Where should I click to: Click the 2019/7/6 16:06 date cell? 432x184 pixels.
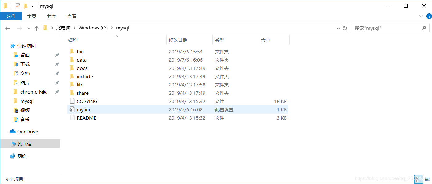pos(186,60)
